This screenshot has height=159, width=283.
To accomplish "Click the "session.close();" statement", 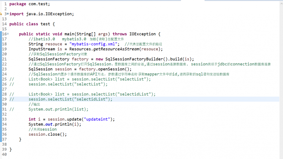I will click(x=48, y=134).
